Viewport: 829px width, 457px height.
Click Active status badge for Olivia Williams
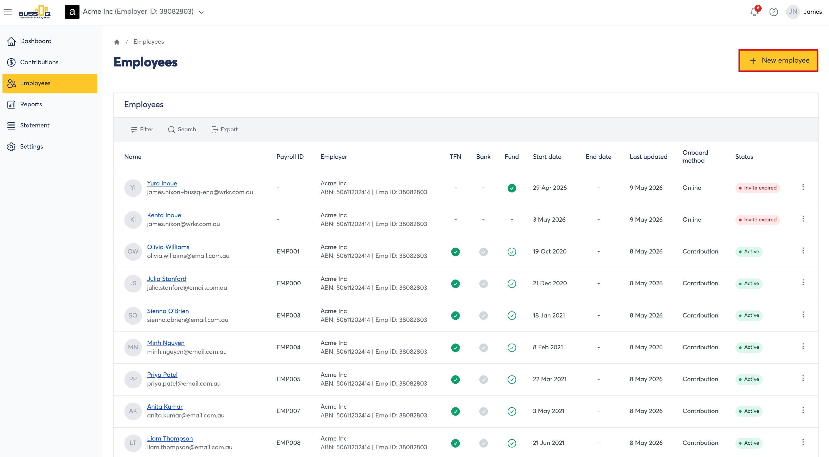748,252
